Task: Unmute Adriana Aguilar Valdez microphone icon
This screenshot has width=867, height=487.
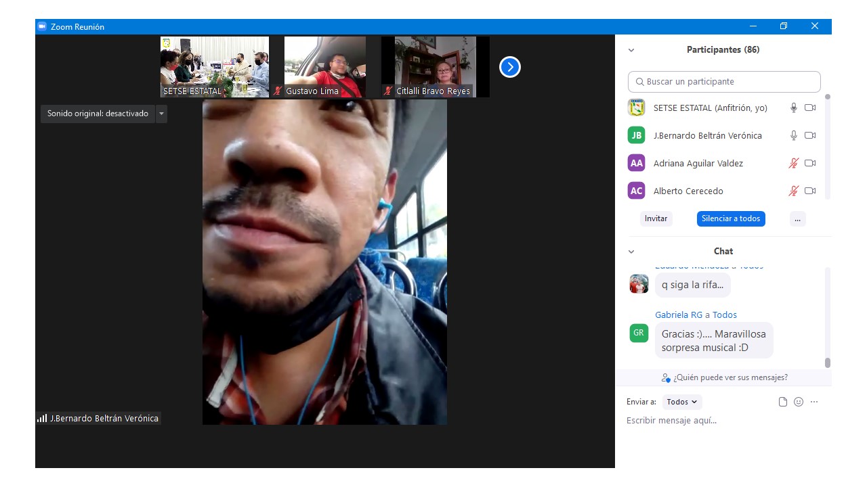Action: pos(794,163)
